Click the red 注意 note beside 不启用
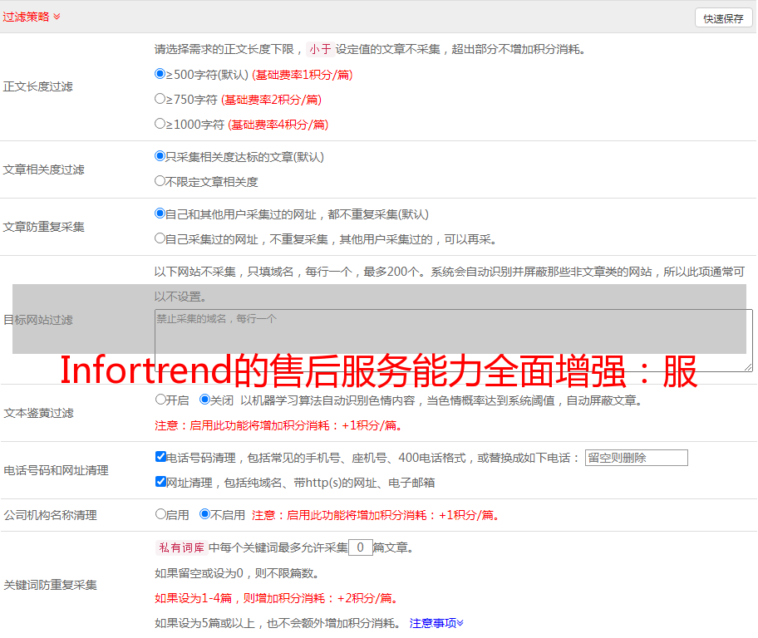758x638 pixels. click(x=376, y=515)
